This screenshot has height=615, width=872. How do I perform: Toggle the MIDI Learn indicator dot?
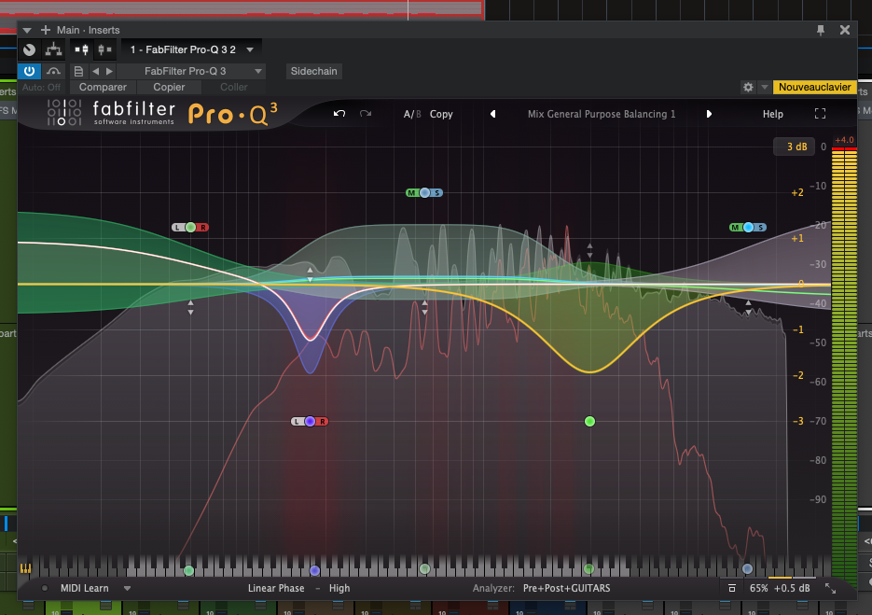(45, 588)
